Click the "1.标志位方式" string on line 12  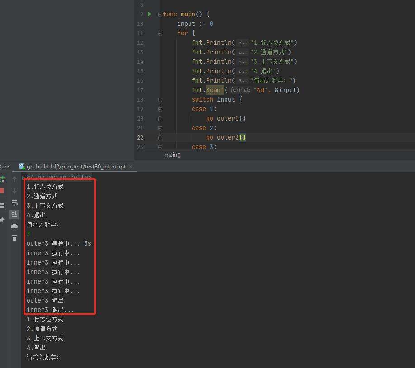pyautogui.click(x=272, y=42)
